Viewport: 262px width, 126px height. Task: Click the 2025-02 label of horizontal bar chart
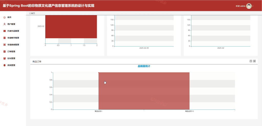pos(41,26)
